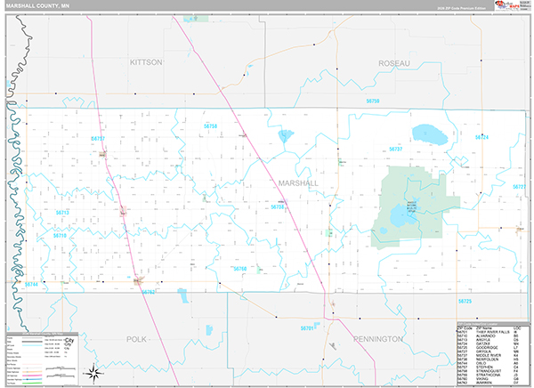Click ZIP label 56724 on the map

point(481,137)
